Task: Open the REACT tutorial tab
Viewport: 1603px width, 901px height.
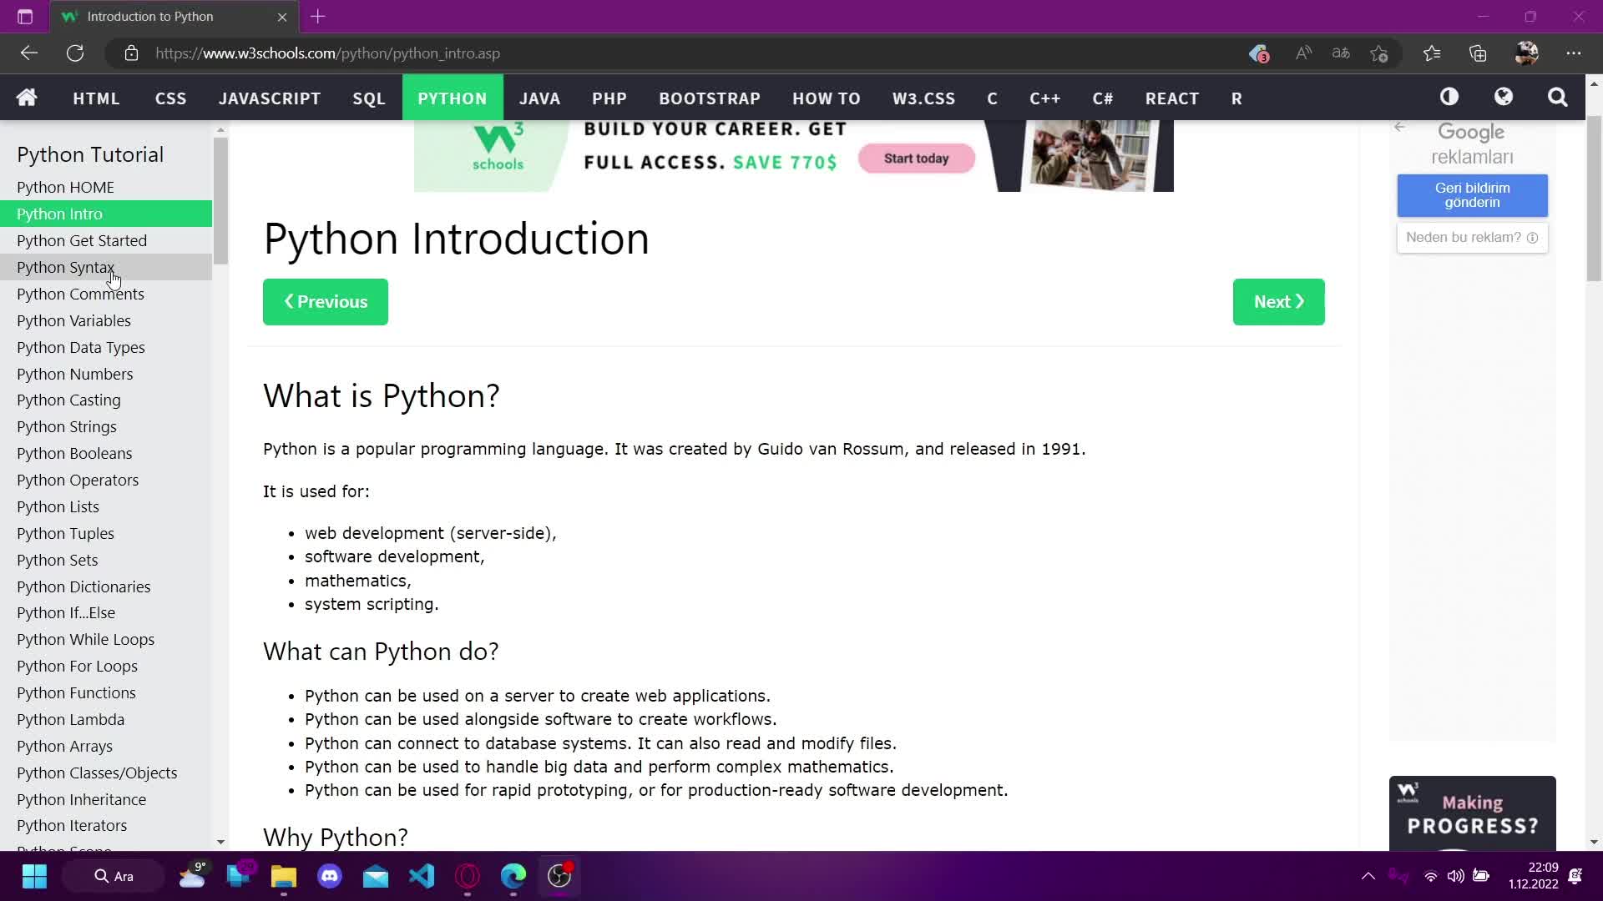Action: coord(1172,98)
